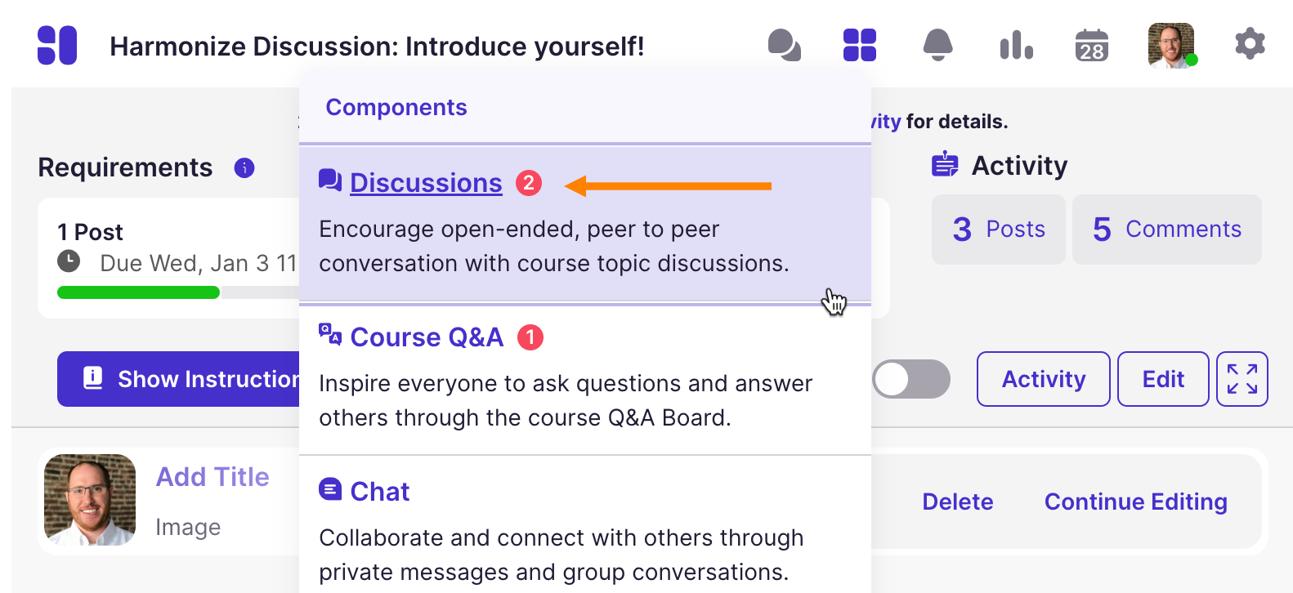The height and width of the screenshot is (593, 1293).
Task: Click the Harmonize logo icon
Action: (57, 45)
